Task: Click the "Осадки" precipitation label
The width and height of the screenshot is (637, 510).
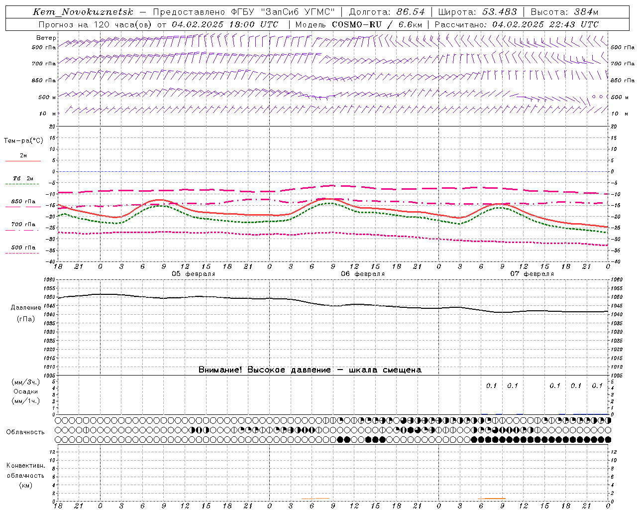Action: (26, 391)
